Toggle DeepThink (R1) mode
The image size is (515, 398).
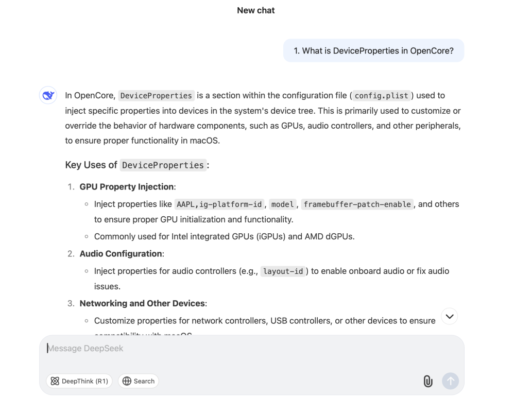[x=79, y=381]
